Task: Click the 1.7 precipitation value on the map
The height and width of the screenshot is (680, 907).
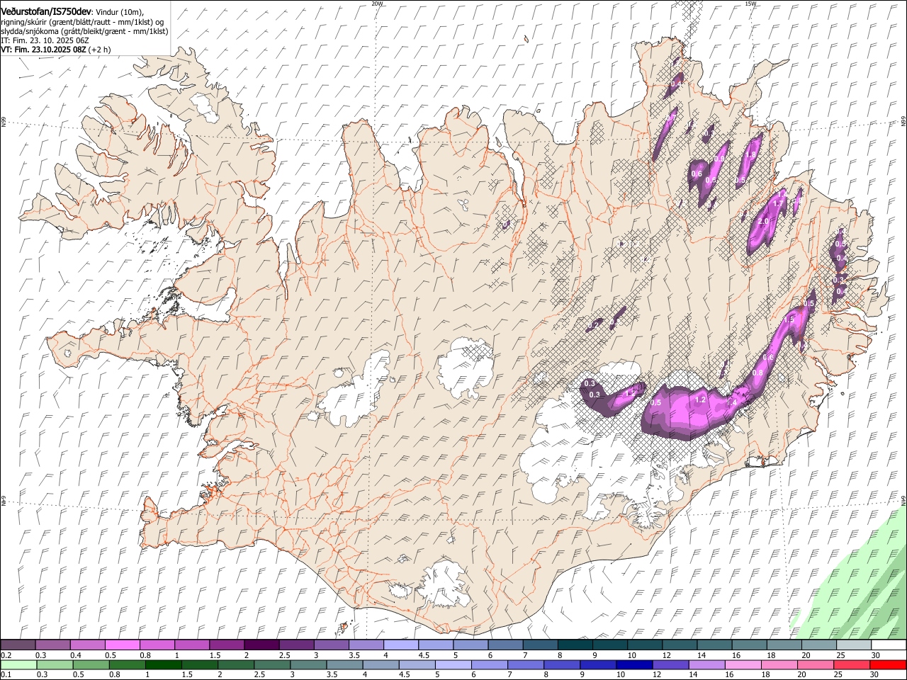Action: pyautogui.click(x=778, y=204)
